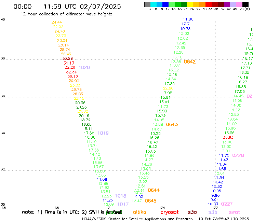Click the red value 31.13
253x222 pixels.
point(69,63)
